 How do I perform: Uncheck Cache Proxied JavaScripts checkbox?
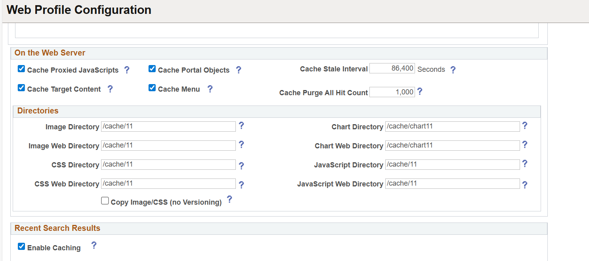tap(21, 69)
